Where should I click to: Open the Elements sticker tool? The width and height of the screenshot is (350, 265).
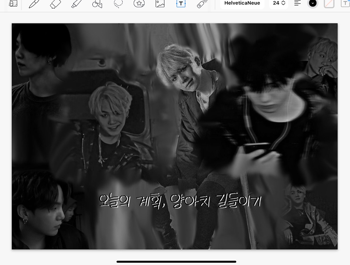(x=139, y=4)
